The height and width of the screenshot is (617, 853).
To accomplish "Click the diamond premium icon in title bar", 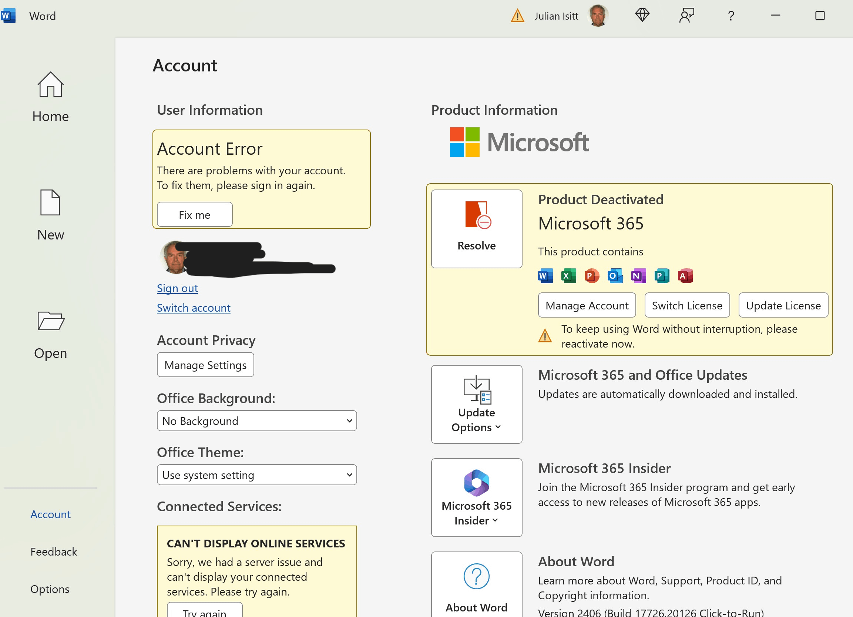I will pyautogui.click(x=642, y=16).
